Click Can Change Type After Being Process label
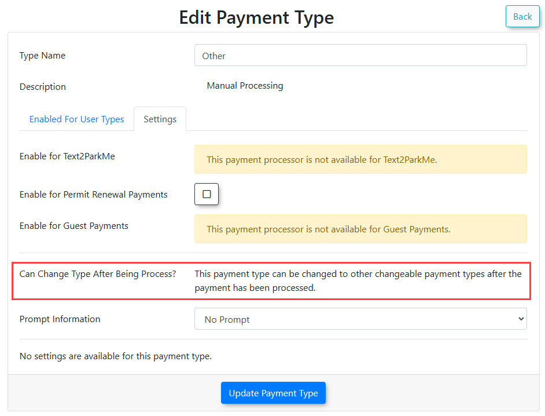 [98, 273]
